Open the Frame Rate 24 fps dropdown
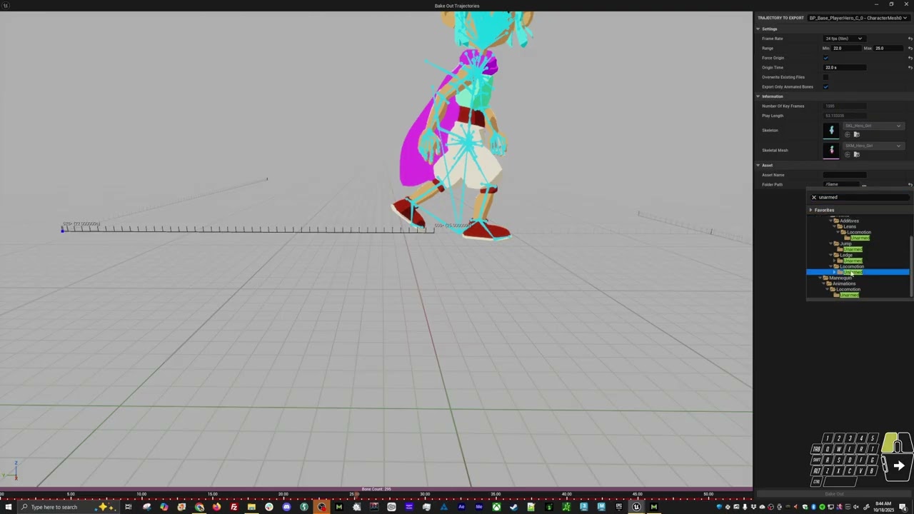The width and height of the screenshot is (914, 514). pyautogui.click(x=843, y=39)
